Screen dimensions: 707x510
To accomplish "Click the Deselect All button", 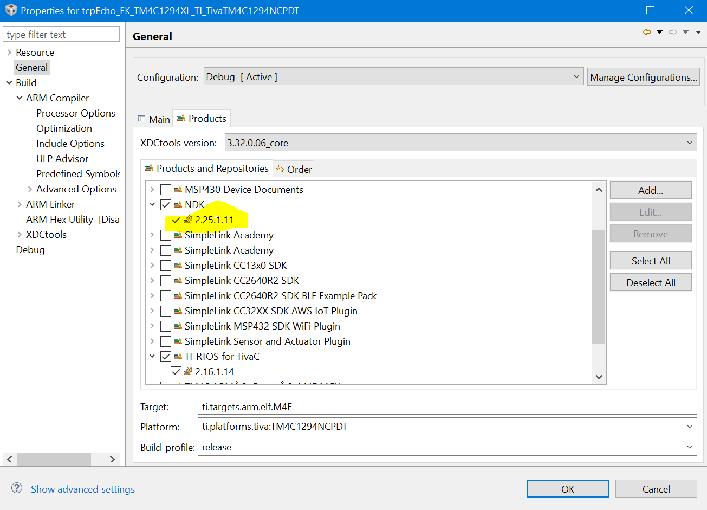I will tap(651, 282).
